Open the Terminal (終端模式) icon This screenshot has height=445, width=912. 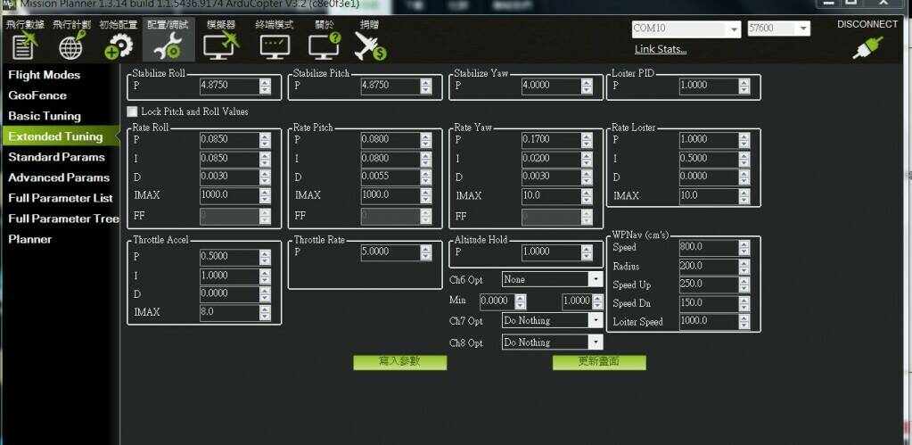275,45
